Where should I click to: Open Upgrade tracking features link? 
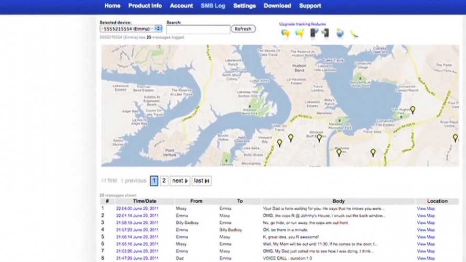(302, 24)
